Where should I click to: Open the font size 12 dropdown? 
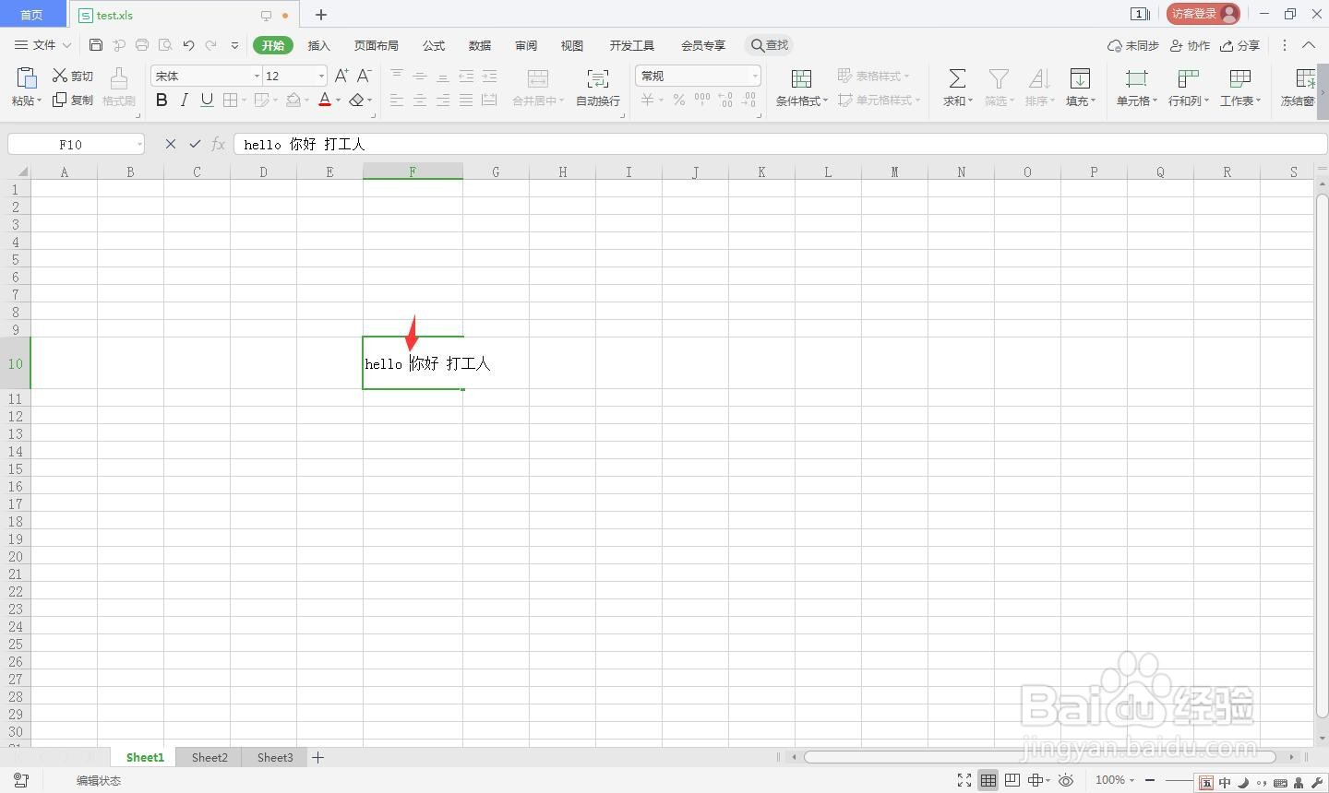[x=321, y=76]
